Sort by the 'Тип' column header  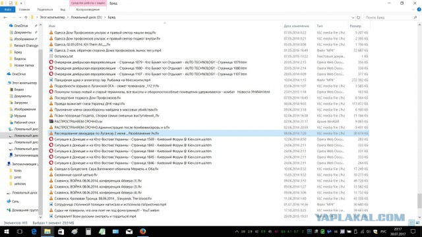320,26
